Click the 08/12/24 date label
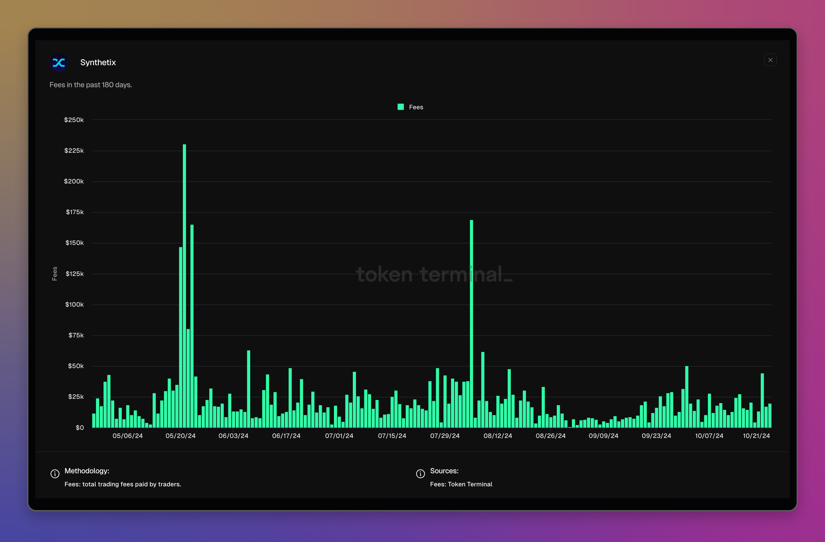This screenshot has width=825, height=542. point(498,436)
